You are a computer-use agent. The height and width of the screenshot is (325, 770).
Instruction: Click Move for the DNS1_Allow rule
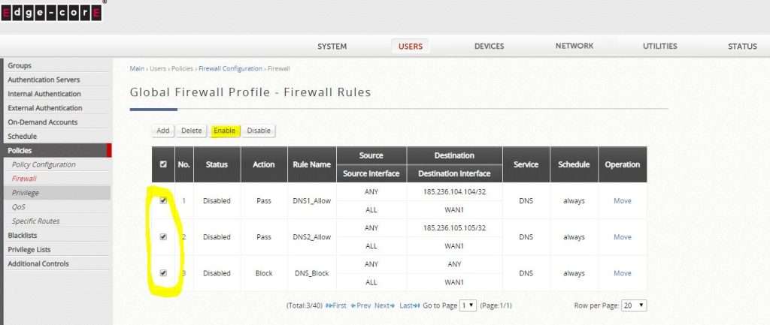pos(622,201)
